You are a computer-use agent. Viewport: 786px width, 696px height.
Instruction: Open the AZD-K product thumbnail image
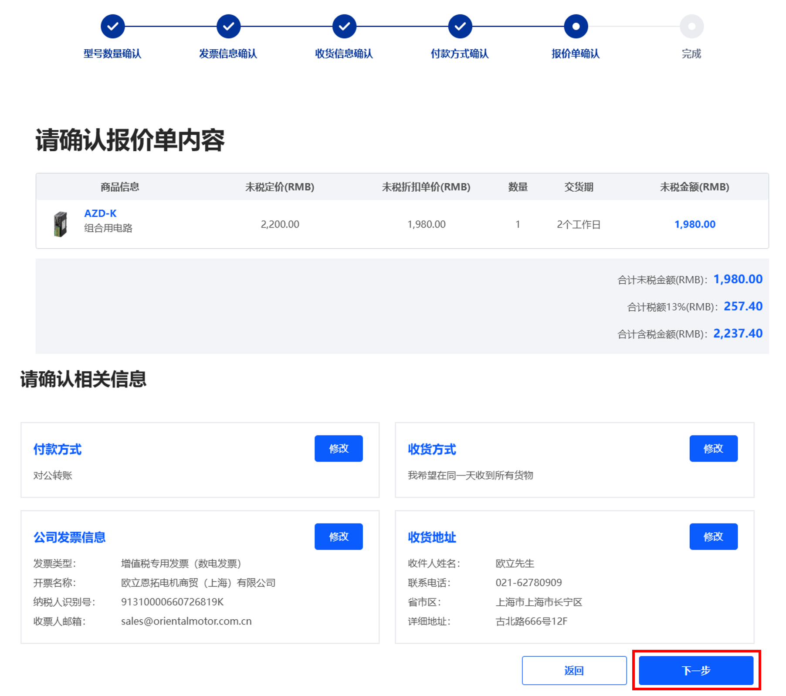pos(61,224)
